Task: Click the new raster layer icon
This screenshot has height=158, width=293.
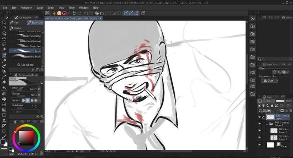Action: (261, 111)
